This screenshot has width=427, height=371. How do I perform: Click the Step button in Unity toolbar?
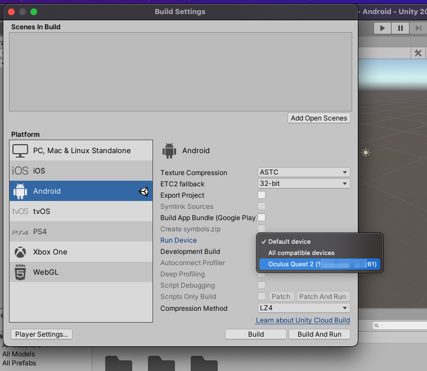(418, 28)
